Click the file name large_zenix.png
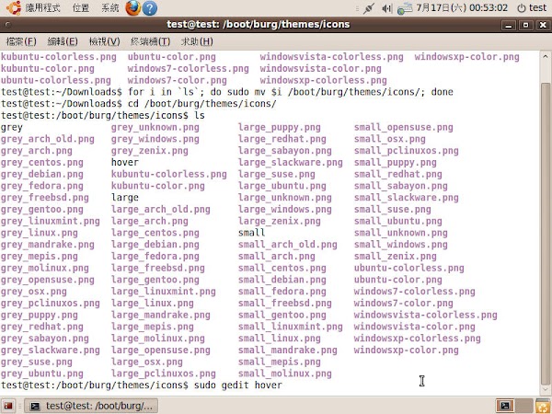Screen dimensions: 552x414 tap(279, 221)
